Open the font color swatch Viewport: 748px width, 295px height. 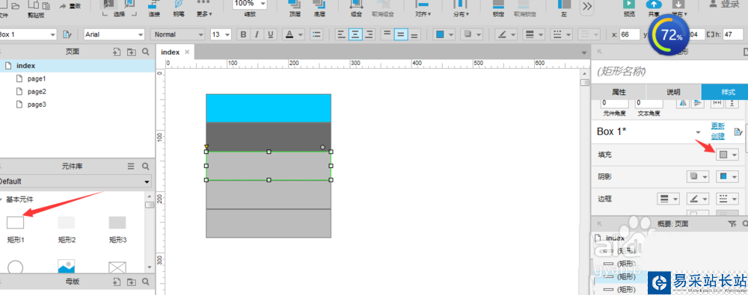tap(289, 34)
